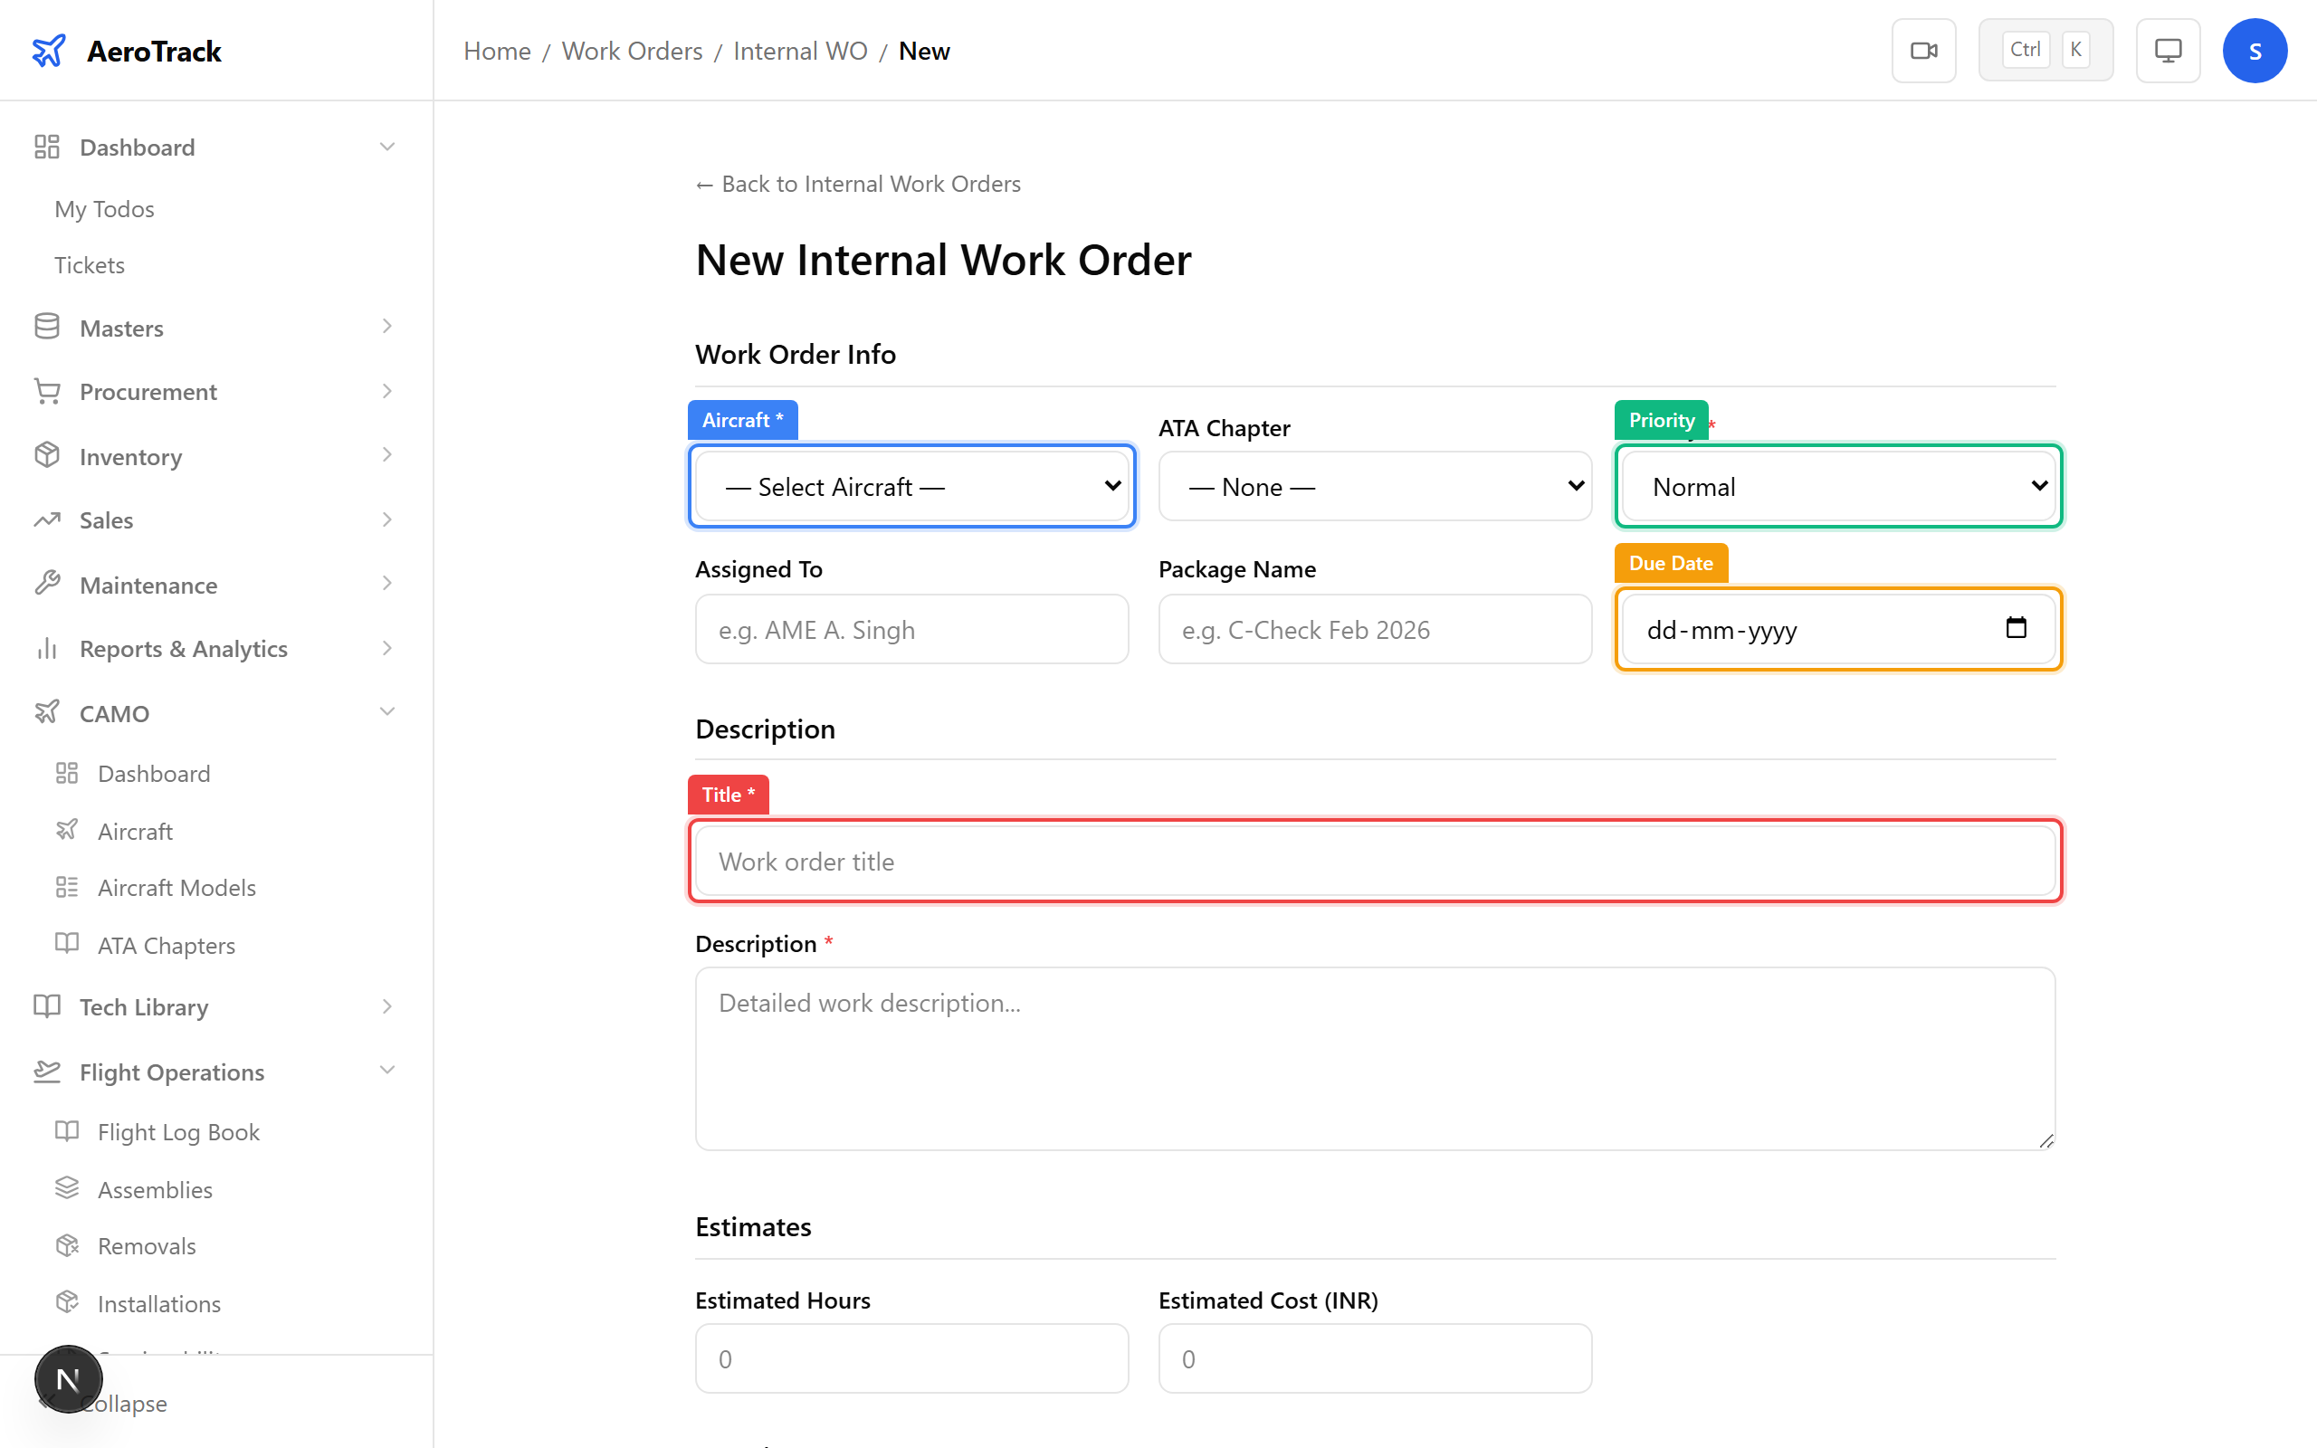Click the monitor display icon top right
2317x1448 pixels.
coord(2168,50)
